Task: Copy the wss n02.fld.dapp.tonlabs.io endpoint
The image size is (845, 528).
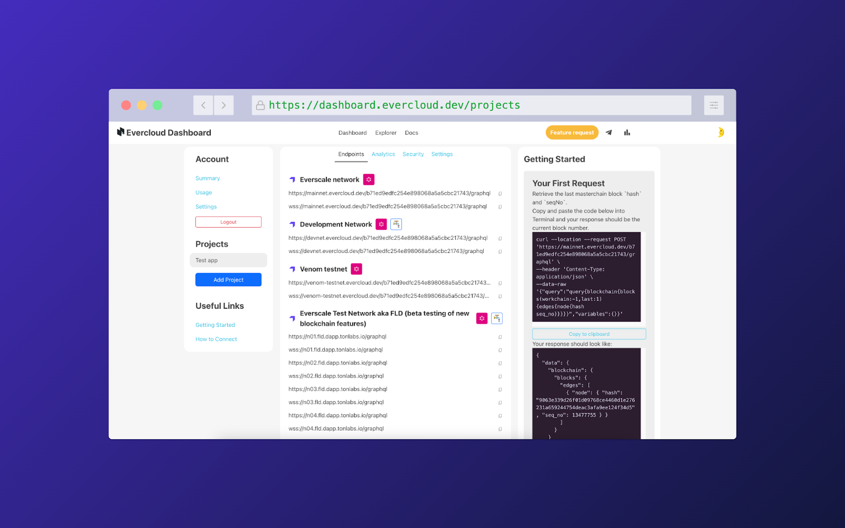Action: click(500, 377)
